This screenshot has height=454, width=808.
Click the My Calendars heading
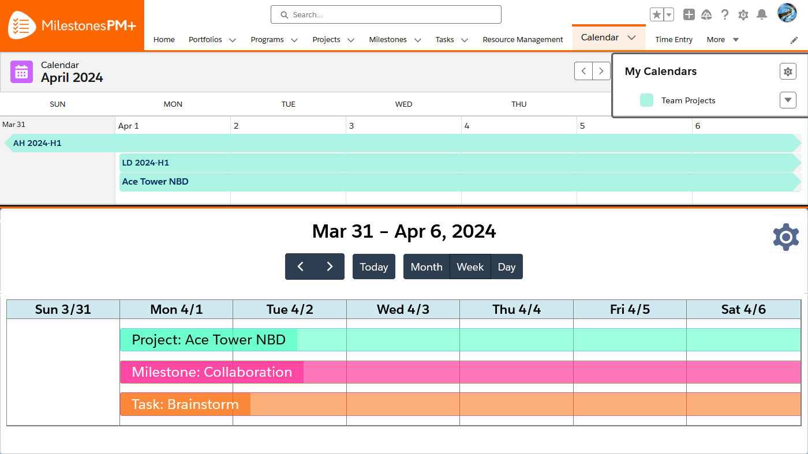[x=661, y=72]
